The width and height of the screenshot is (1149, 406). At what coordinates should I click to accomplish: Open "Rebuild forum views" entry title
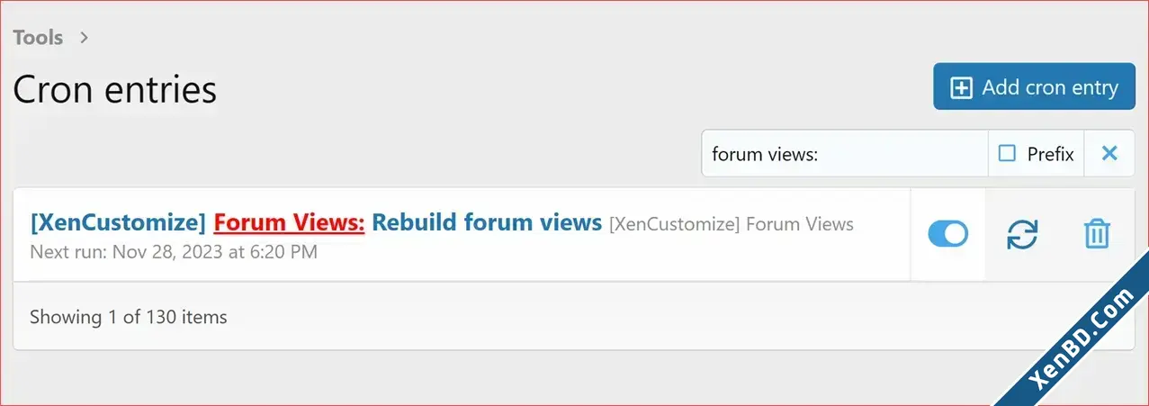(487, 222)
